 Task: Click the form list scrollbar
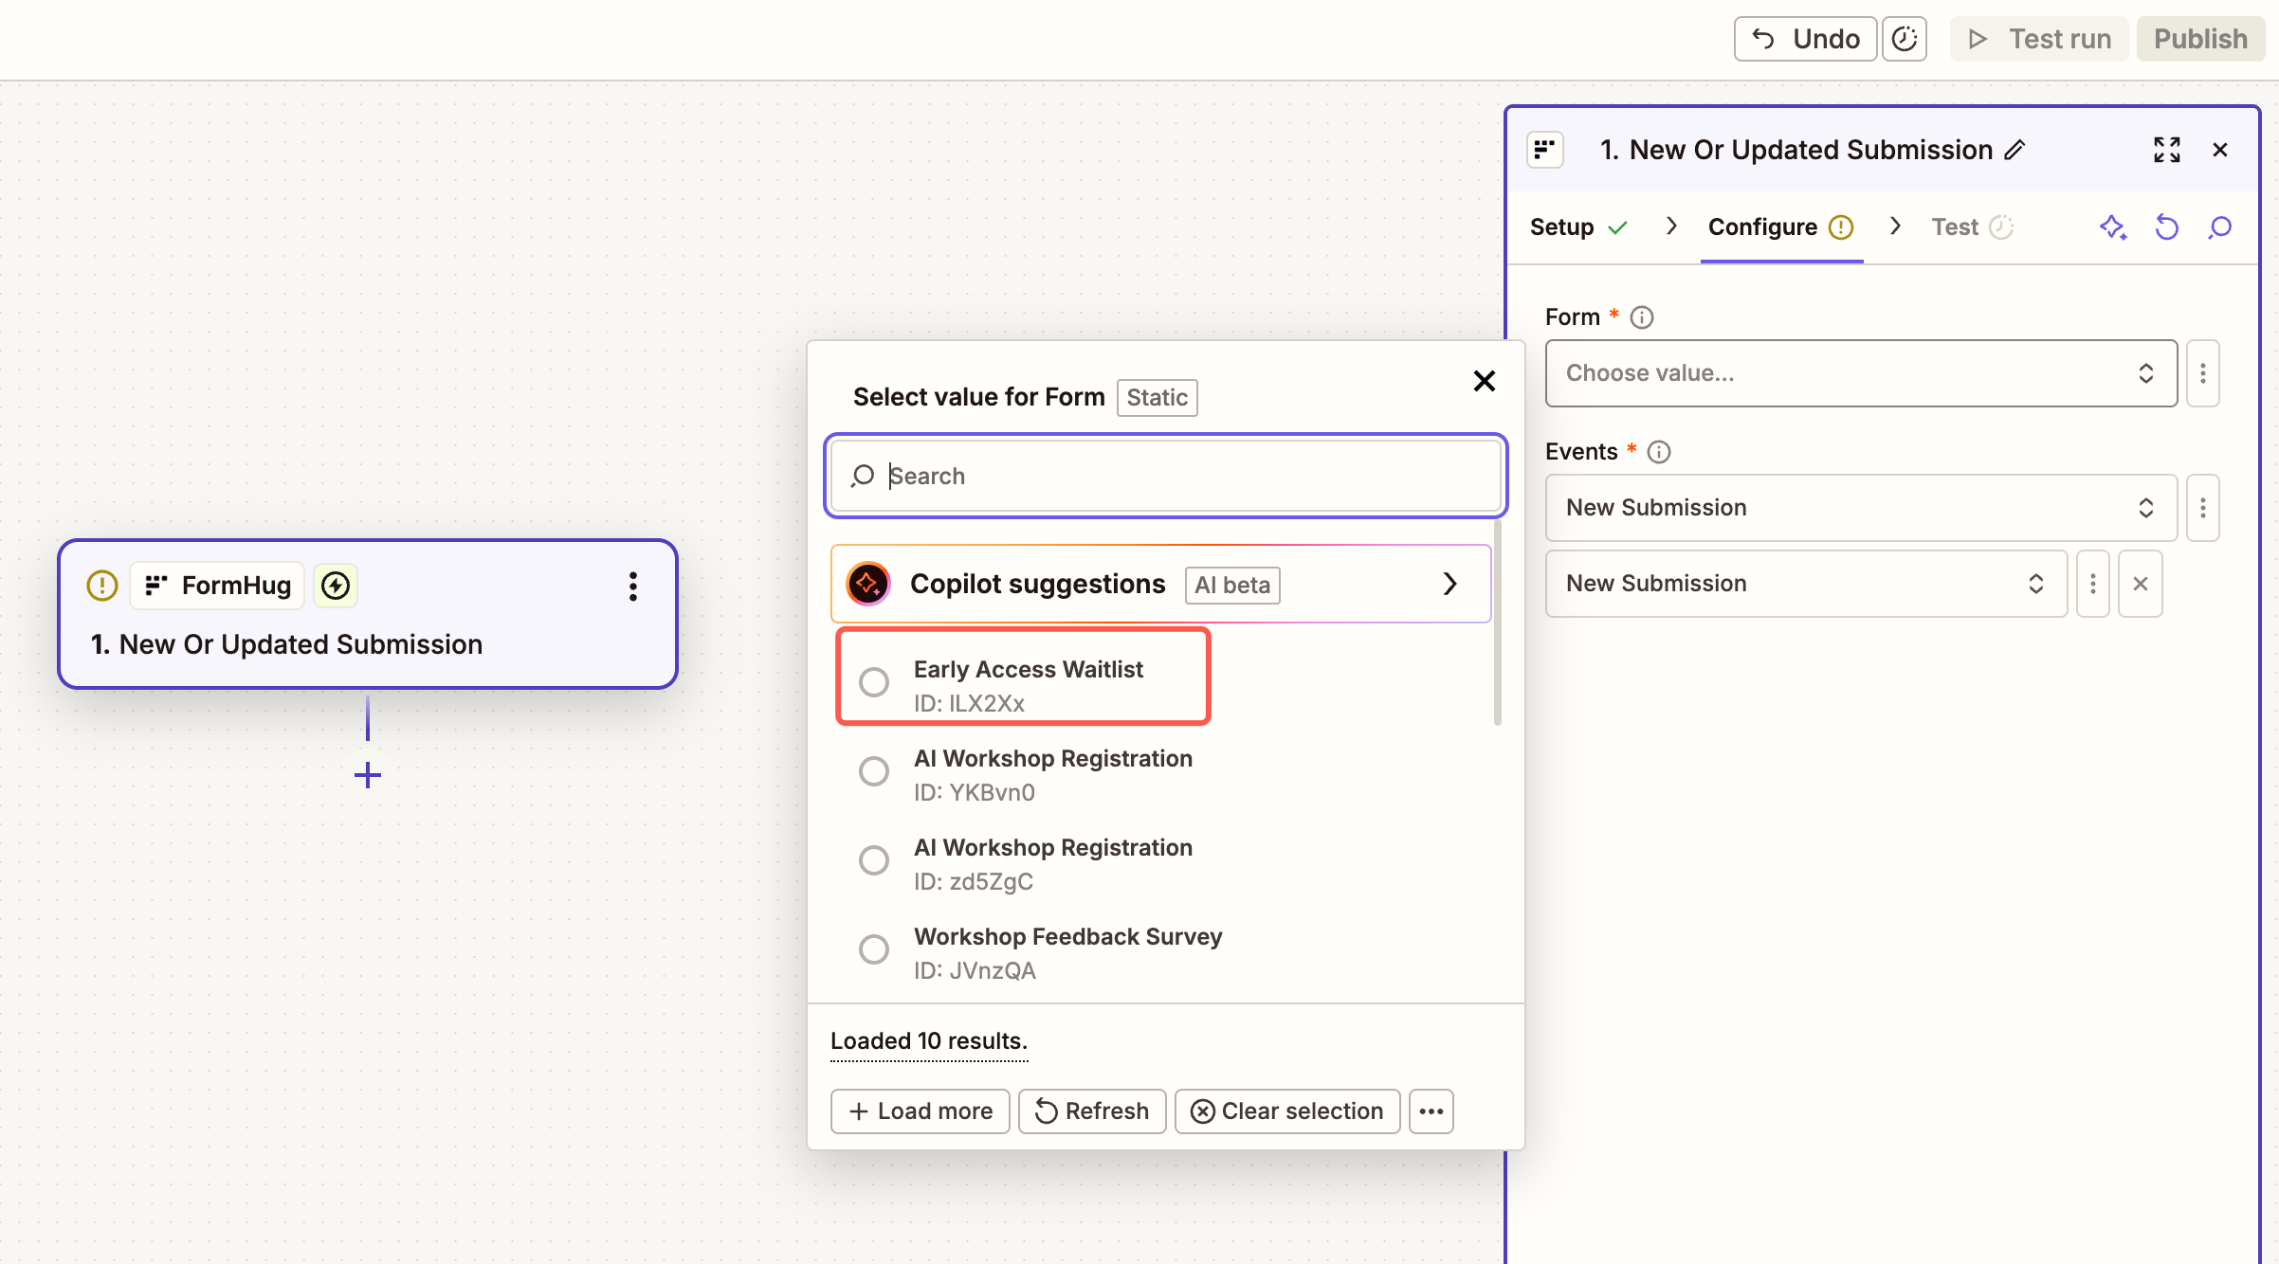(x=1498, y=623)
